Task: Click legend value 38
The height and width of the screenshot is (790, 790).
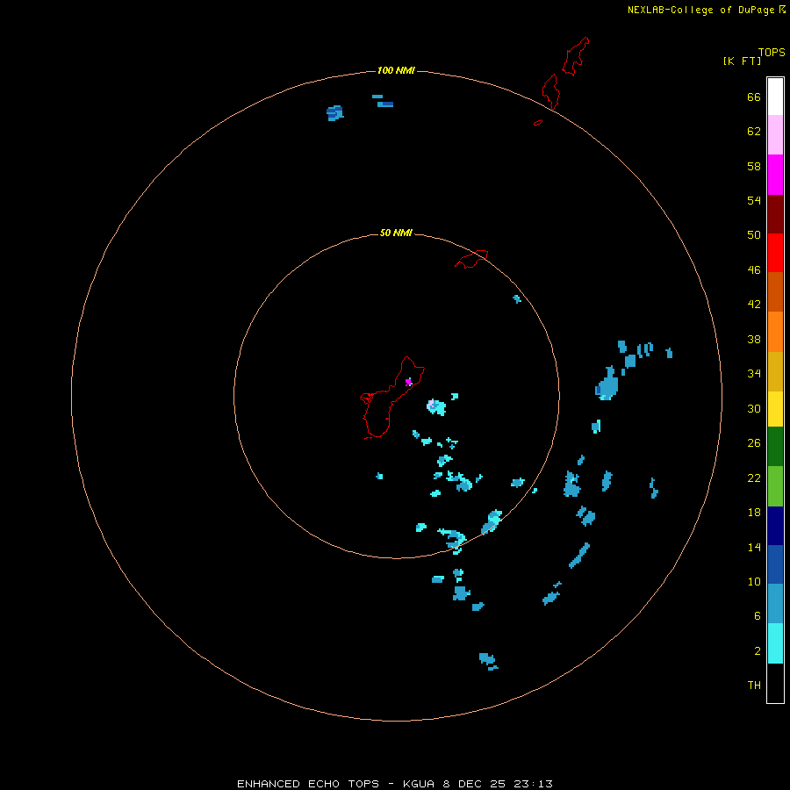Action: tap(754, 339)
